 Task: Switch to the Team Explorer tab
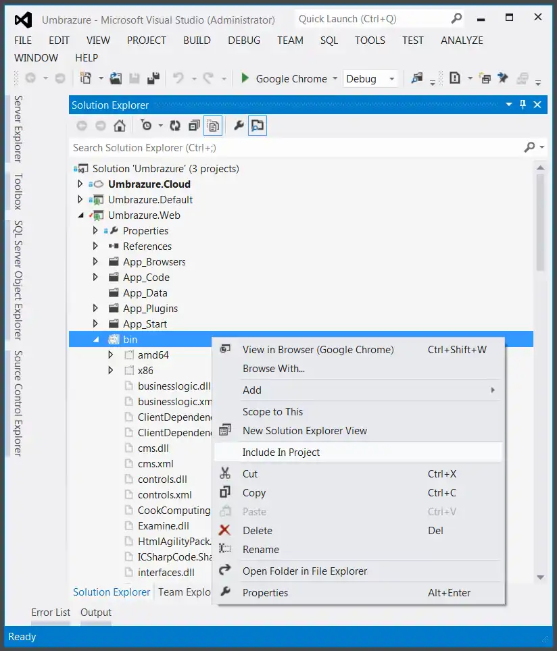pyautogui.click(x=184, y=592)
